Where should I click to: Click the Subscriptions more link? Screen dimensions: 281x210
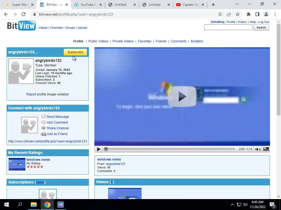(x=40, y=182)
